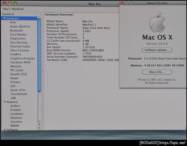The height and width of the screenshot is (146, 187).
Task: Click the Model Identifier value MacPro1,1
Action: (89, 25)
